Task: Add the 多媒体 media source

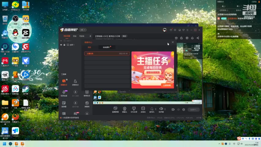Action: 143,110
